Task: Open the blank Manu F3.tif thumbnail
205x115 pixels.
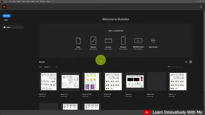Action: tap(157, 81)
